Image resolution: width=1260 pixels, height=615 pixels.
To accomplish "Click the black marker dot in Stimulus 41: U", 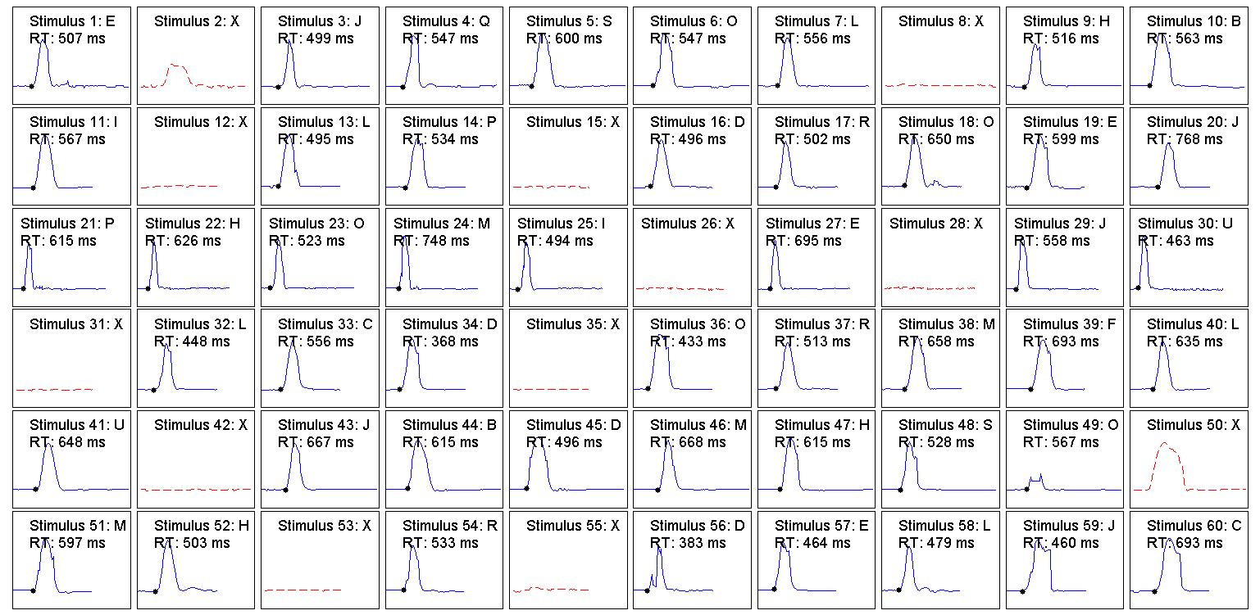I will (x=35, y=490).
